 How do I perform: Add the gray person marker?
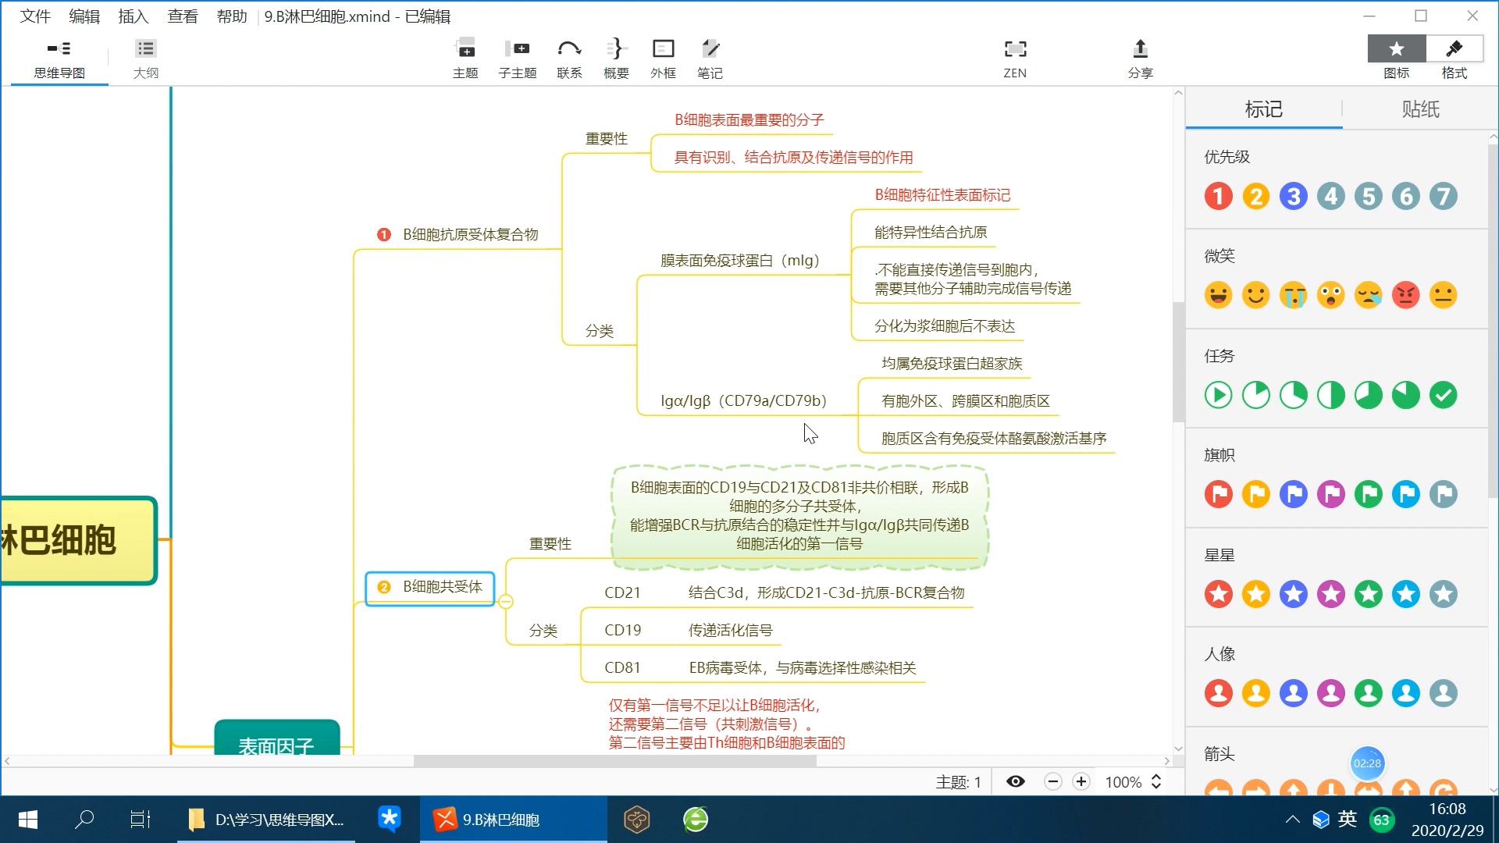point(1444,693)
